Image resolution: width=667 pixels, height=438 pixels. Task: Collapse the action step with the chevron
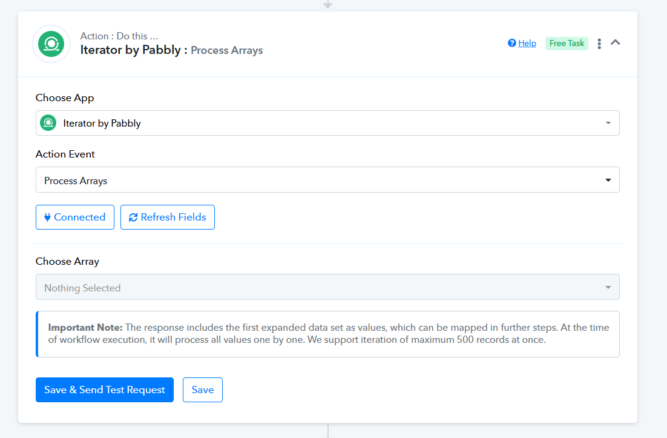tap(615, 42)
